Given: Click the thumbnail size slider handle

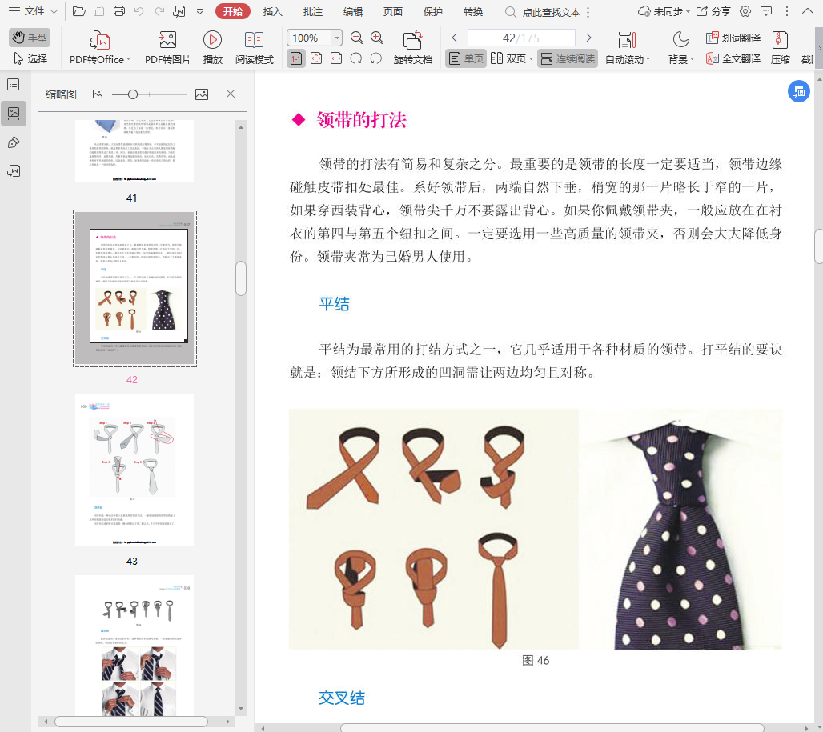Looking at the screenshot, I should pyautogui.click(x=133, y=94).
